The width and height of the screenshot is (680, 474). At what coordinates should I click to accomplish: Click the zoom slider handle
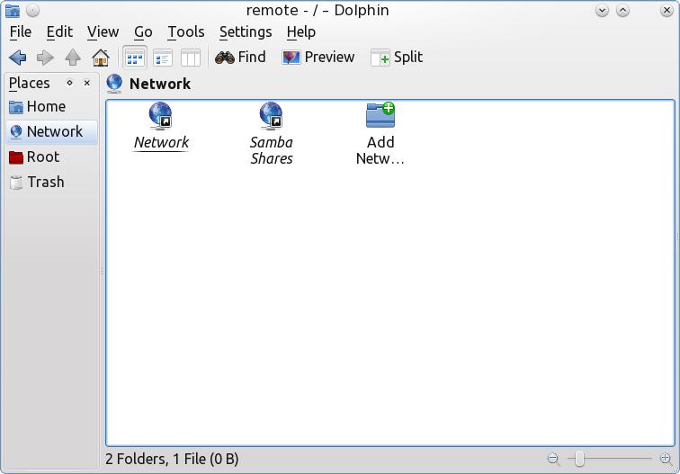tap(579, 459)
